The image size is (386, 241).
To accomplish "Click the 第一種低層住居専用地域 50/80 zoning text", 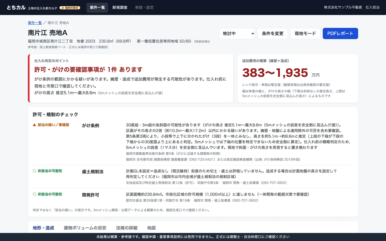I will pos(164,41).
